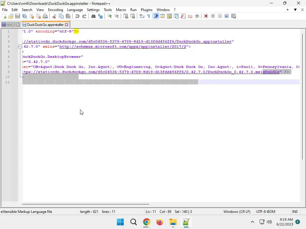Click the Save All toolbar icon

point(25,16)
